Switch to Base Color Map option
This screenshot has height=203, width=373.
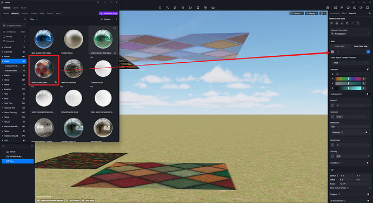pos(361,46)
